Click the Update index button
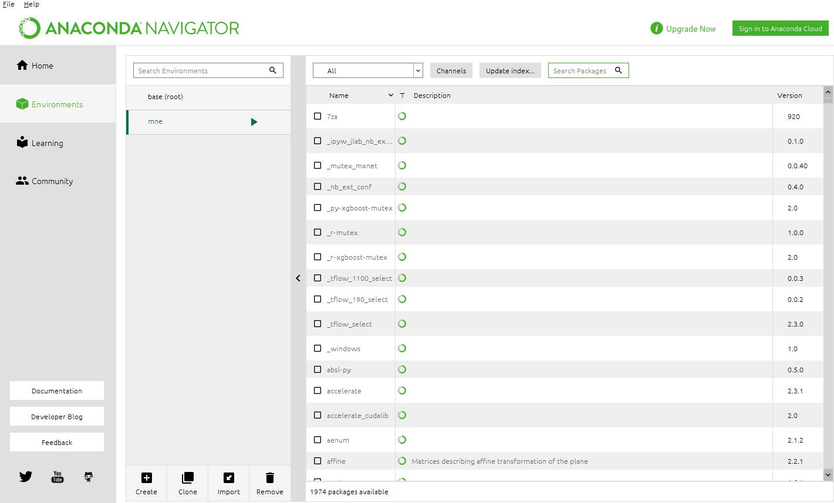The height and width of the screenshot is (503, 834). [x=510, y=70]
